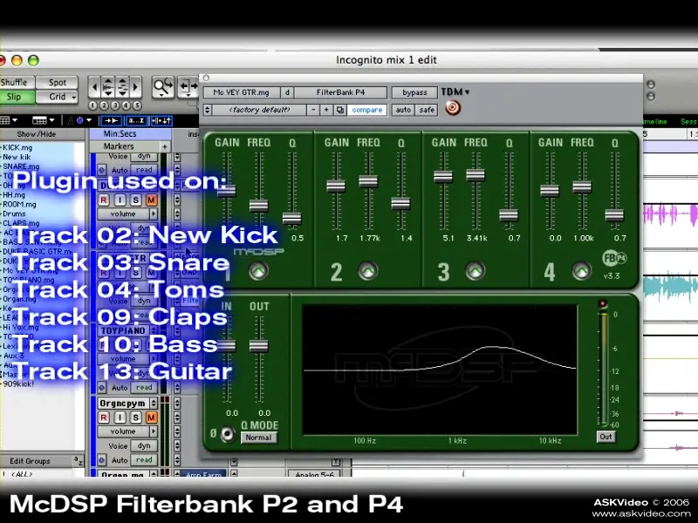The height and width of the screenshot is (523, 698).
Task: Click the Show/Hide list header
Action: pyautogui.click(x=37, y=134)
